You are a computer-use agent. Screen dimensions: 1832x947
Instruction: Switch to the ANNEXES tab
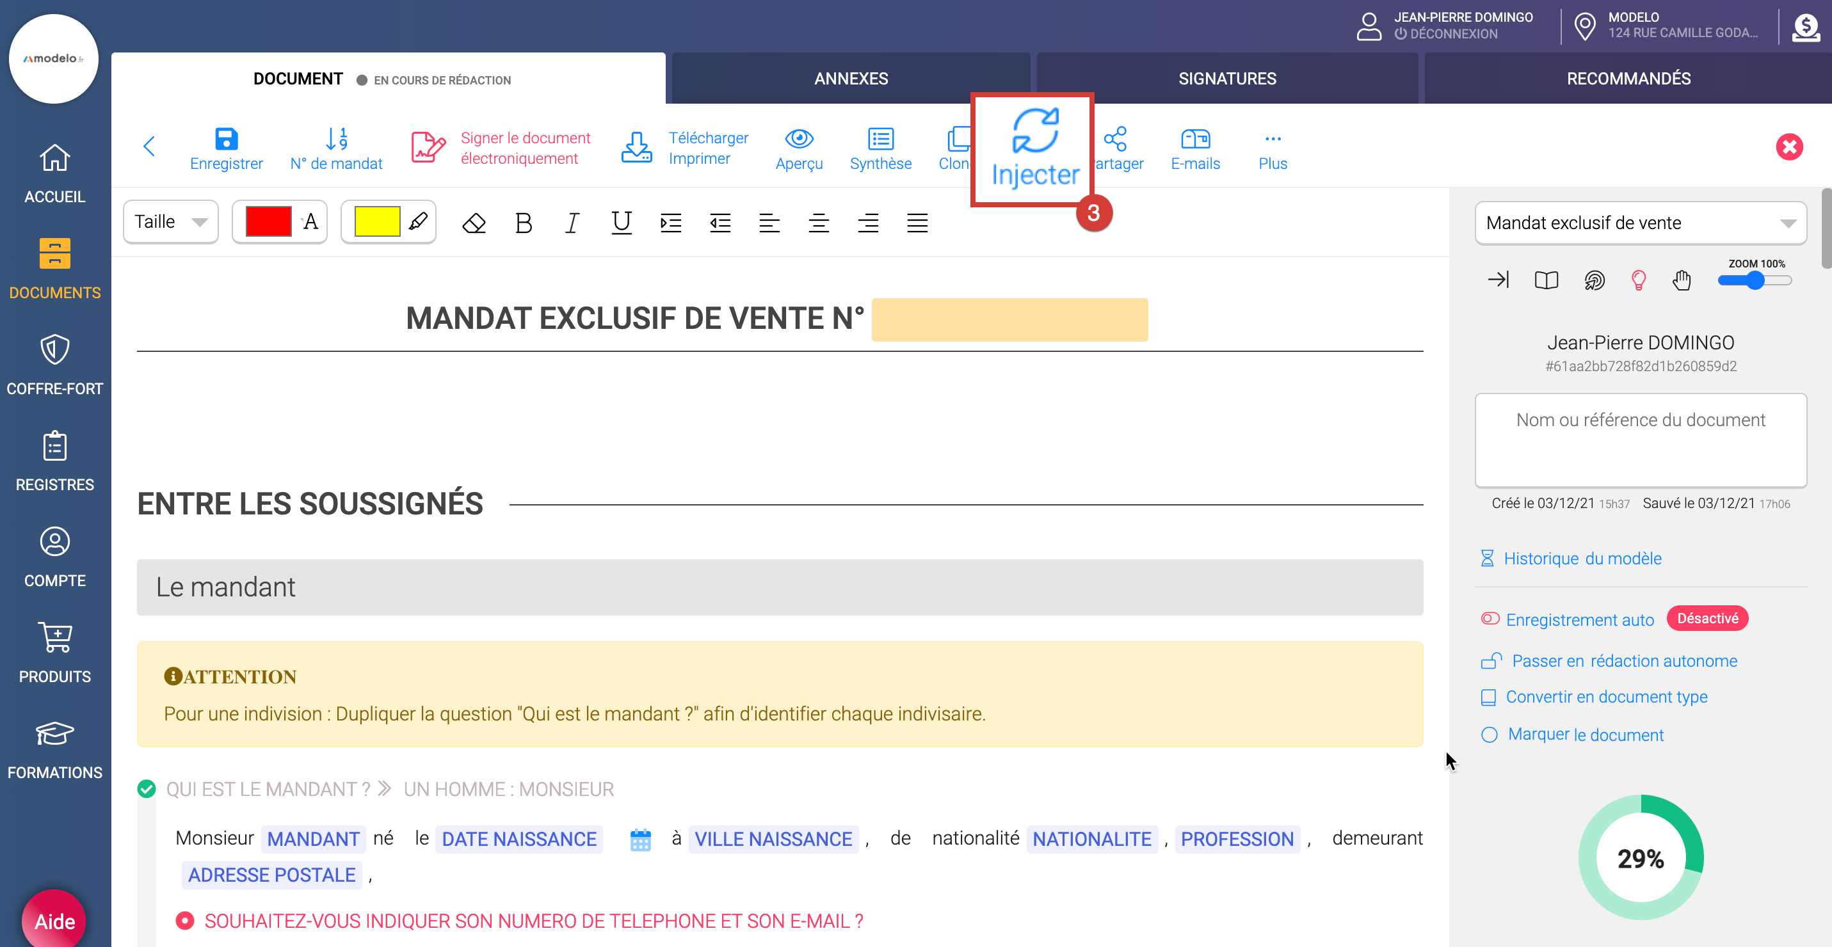pos(851,78)
